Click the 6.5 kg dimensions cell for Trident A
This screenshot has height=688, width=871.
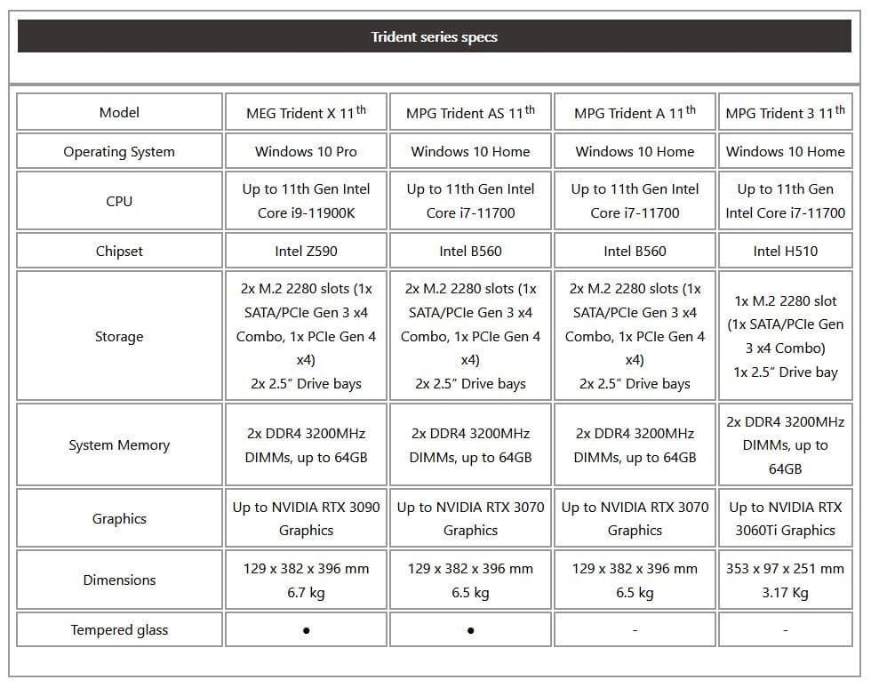click(x=635, y=580)
